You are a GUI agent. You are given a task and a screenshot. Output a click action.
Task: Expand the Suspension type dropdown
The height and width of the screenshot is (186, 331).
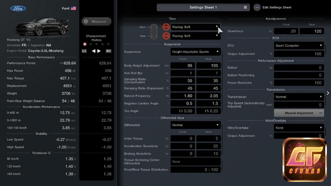point(195,52)
